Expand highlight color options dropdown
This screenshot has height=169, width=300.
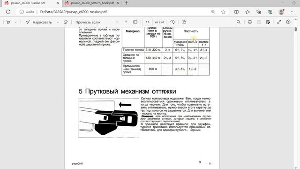[15, 22]
